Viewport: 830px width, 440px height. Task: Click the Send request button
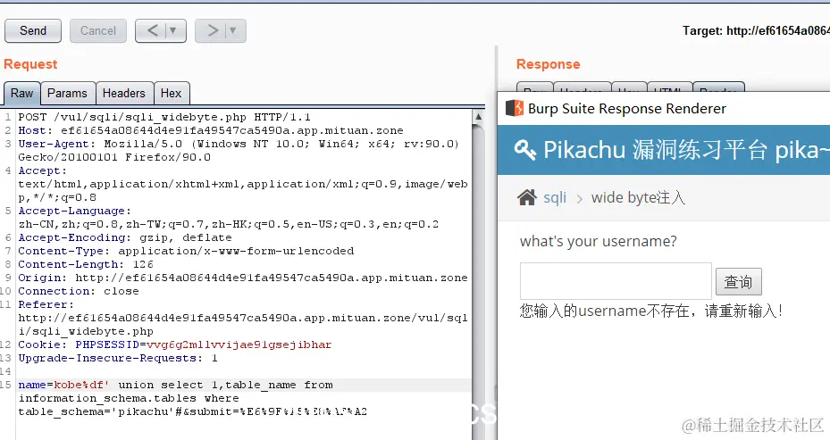[x=33, y=30]
